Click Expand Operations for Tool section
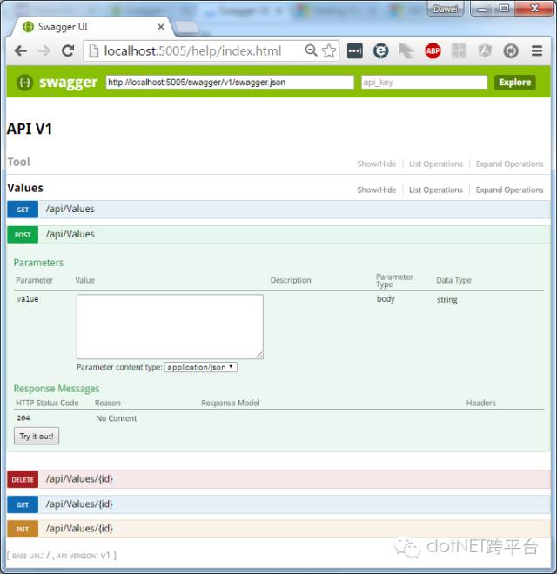Image resolution: width=557 pixels, height=574 pixels. [509, 164]
